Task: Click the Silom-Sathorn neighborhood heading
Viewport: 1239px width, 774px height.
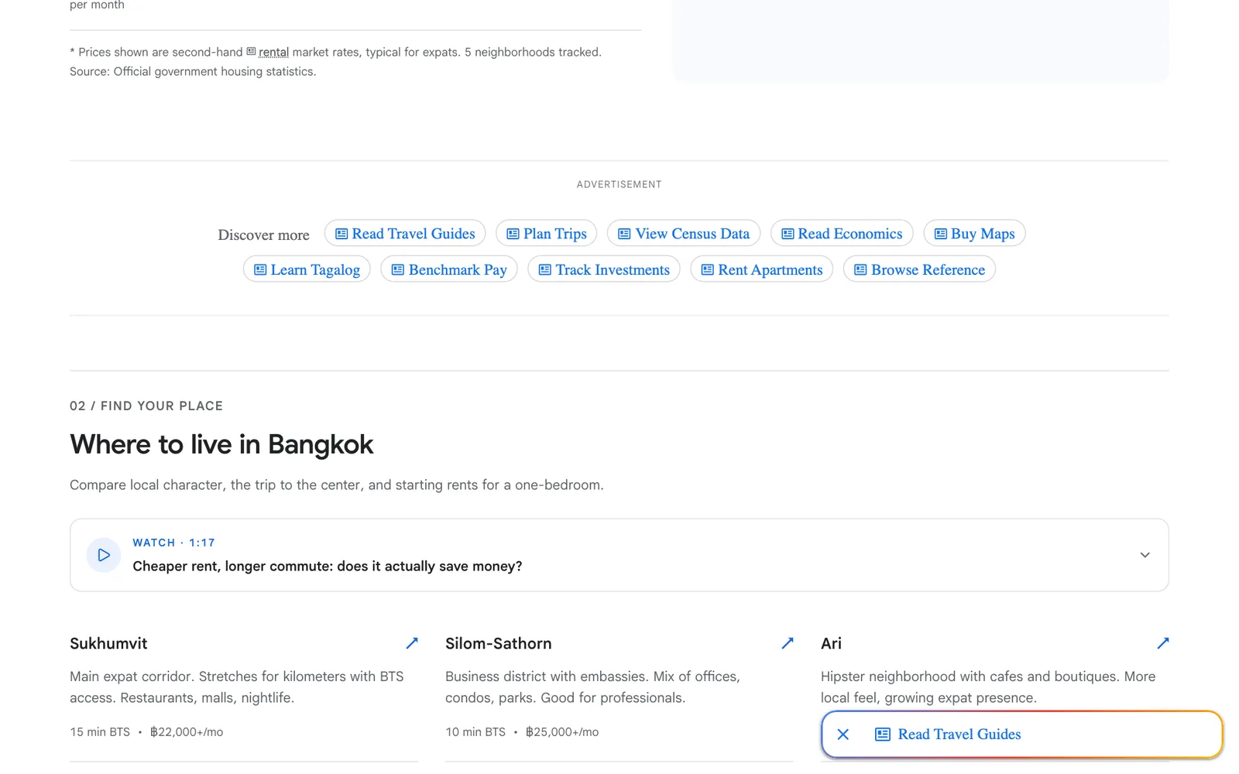Action: (x=499, y=643)
